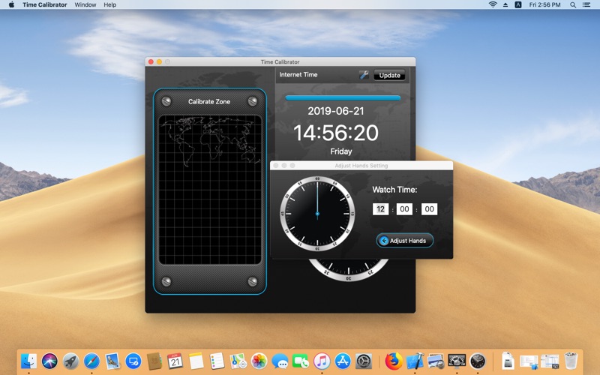Open iTunes from the Dock
Viewport: 600px width, 375px height.
322,361
